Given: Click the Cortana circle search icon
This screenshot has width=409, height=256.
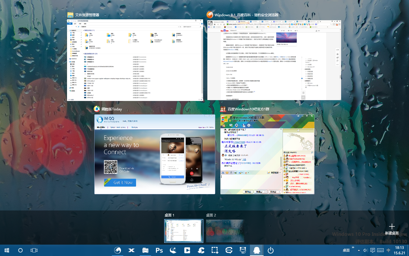Looking at the screenshot, I should point(20,250).
